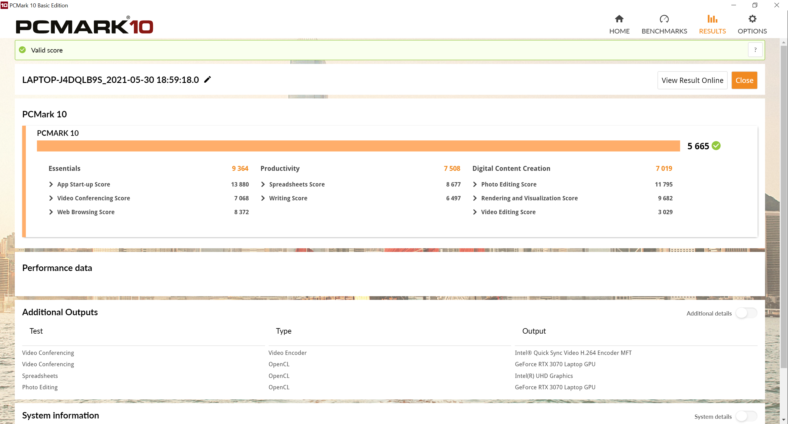Open the OPTIONS tab label

(752, 31)
